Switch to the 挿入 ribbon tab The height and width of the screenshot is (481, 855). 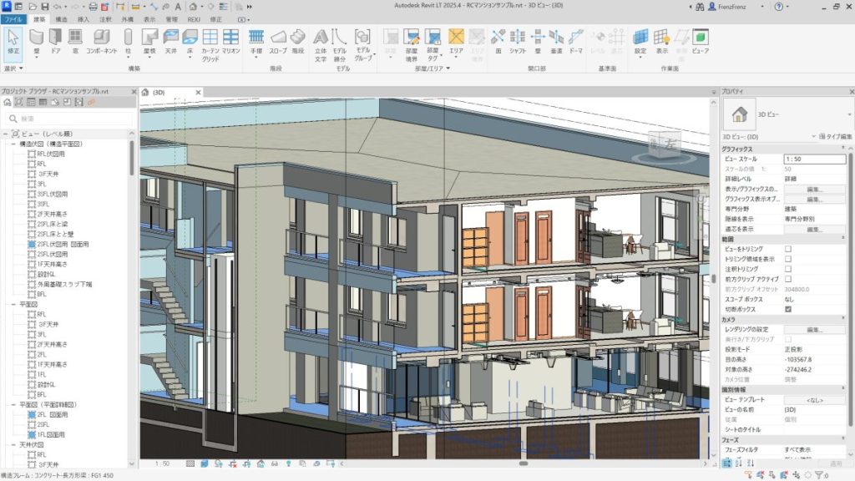tap(83, 18)
